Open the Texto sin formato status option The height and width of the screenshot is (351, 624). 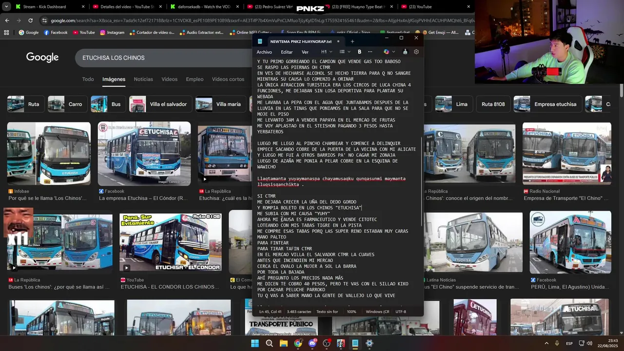tap(327, 312)
